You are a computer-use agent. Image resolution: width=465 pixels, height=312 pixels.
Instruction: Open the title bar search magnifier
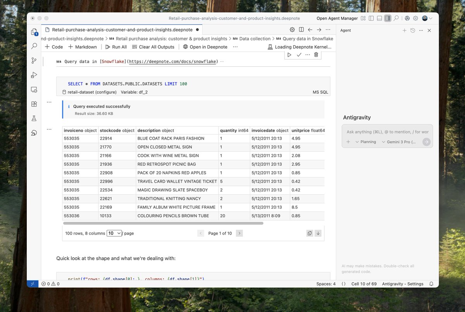396,18
